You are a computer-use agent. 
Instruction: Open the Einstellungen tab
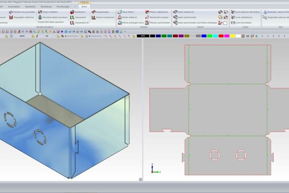pos(63,6)
